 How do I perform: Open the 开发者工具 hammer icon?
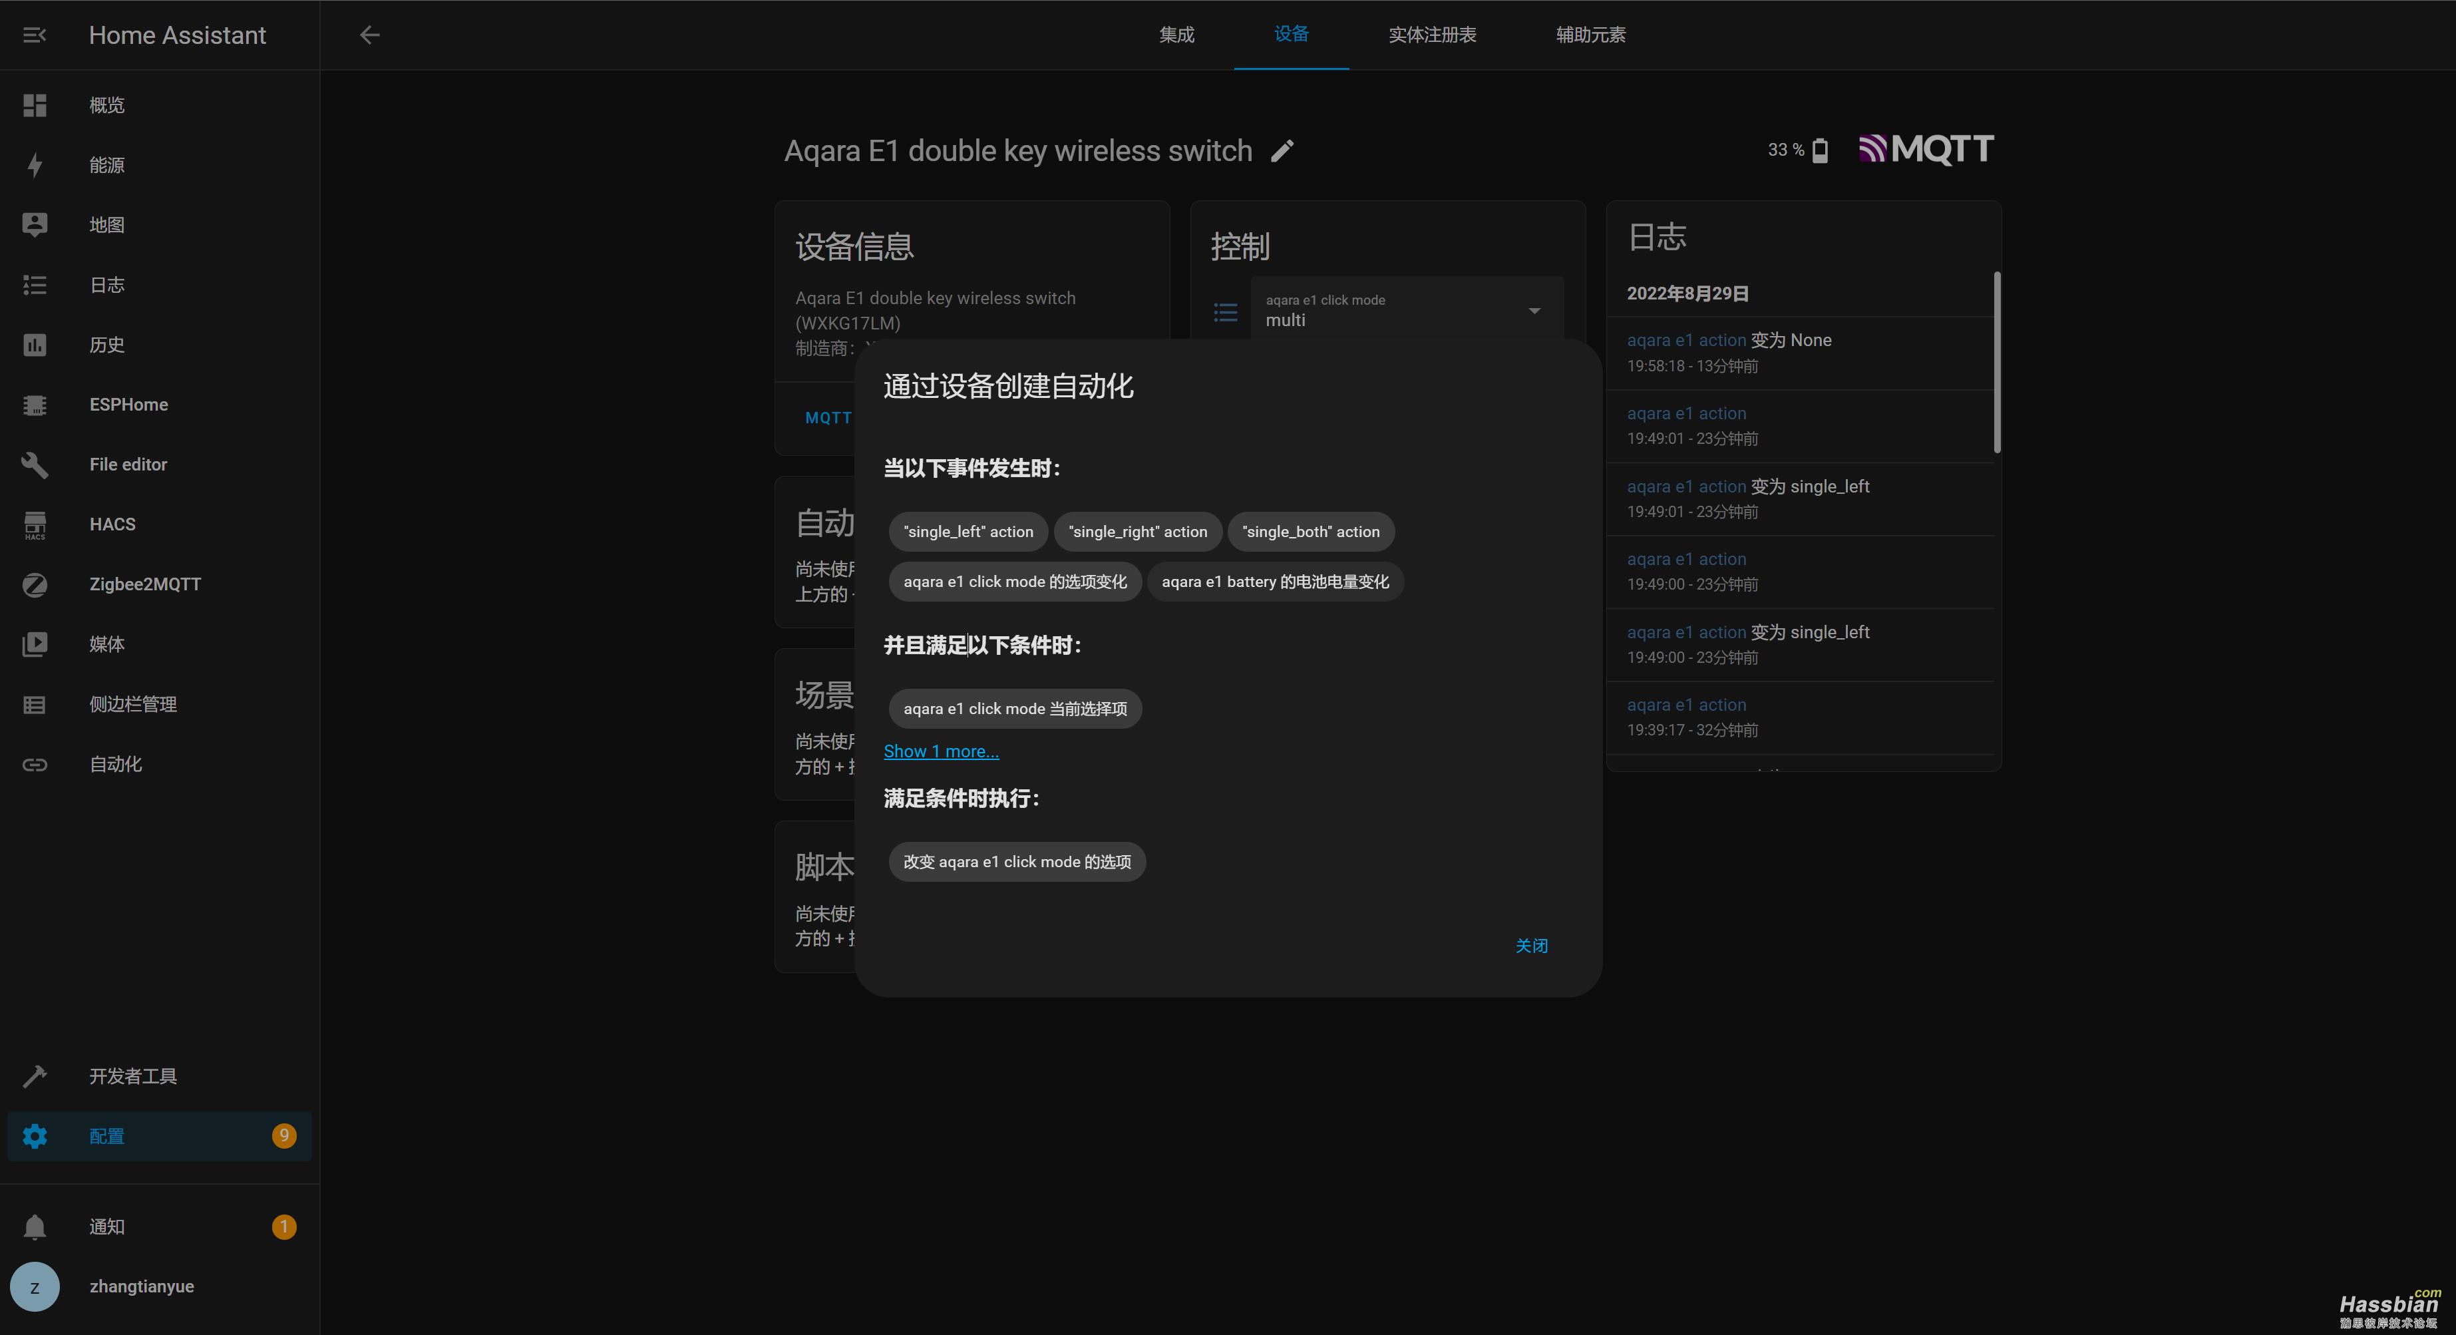click(x=35, y=1077)
